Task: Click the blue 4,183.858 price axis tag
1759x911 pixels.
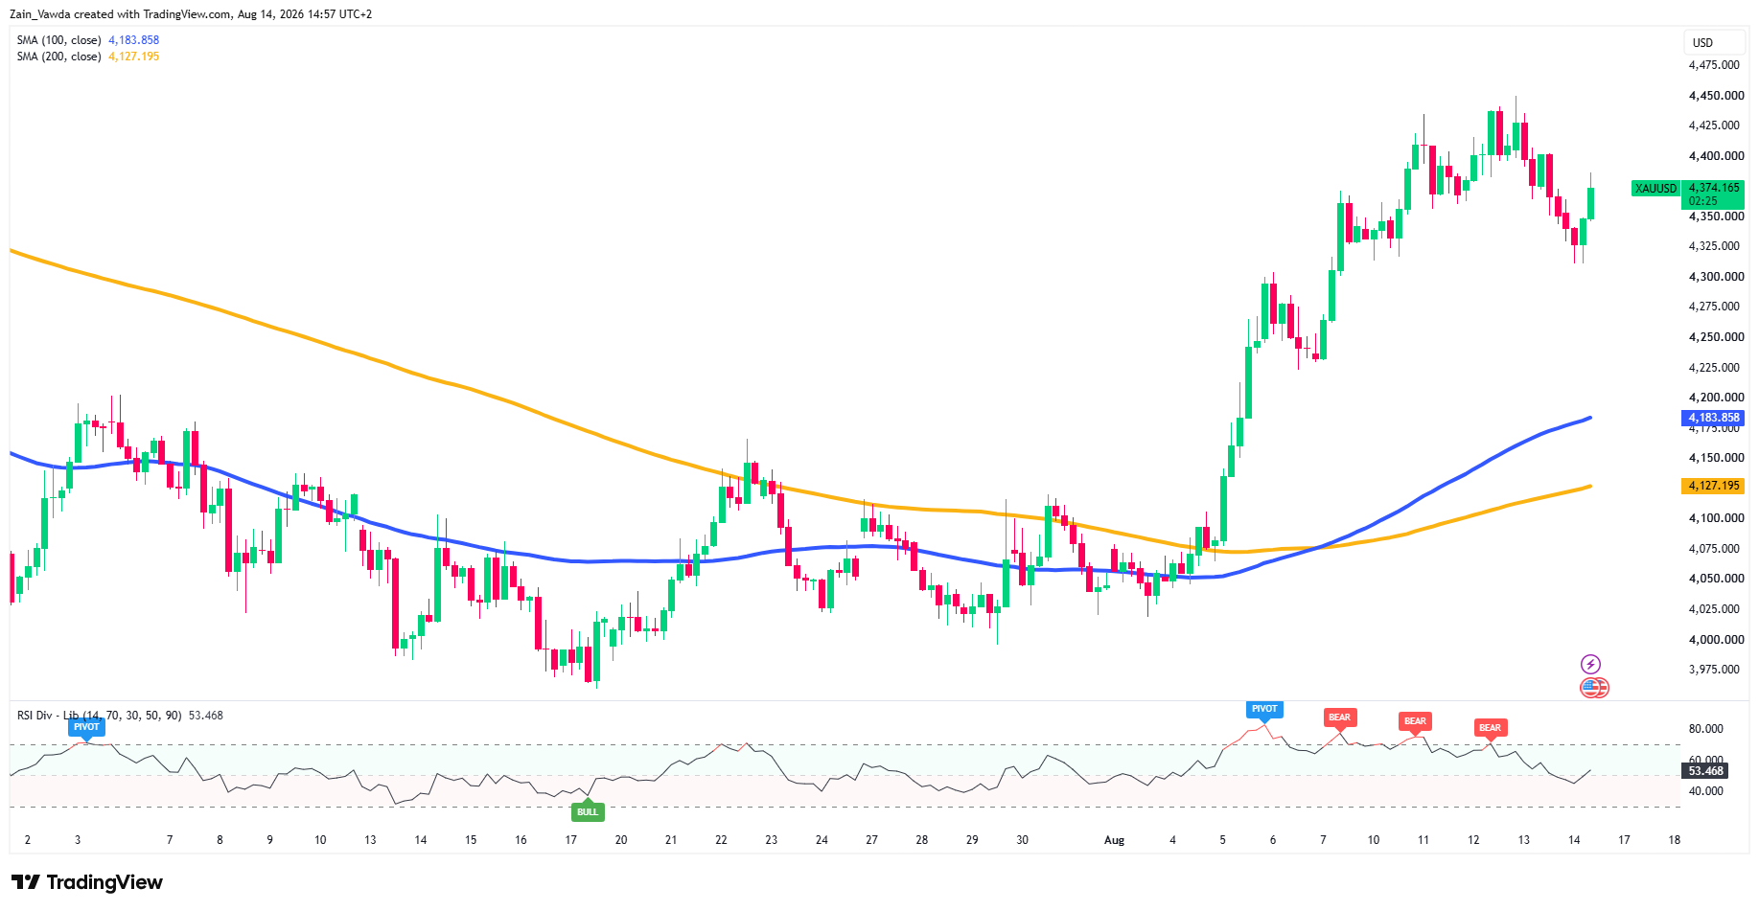Action: click(x=1714, y=418)
